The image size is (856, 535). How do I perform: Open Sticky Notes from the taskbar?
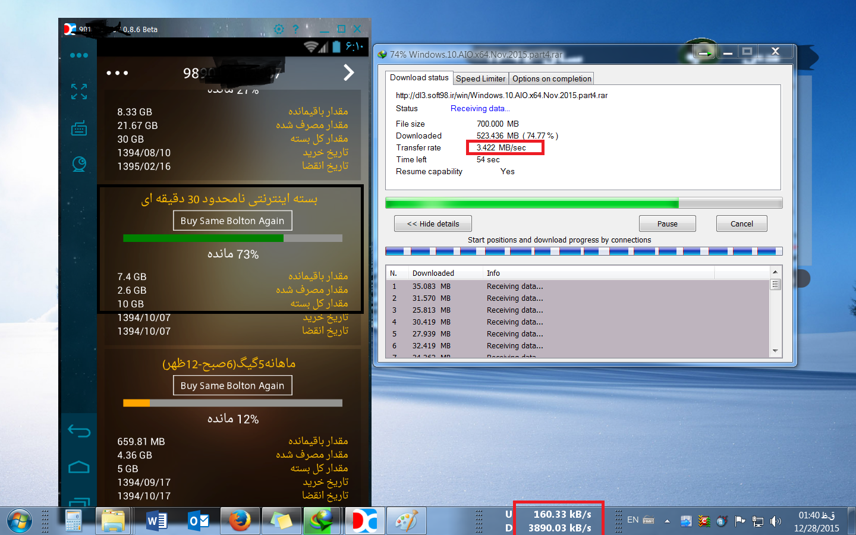point(282,521)
